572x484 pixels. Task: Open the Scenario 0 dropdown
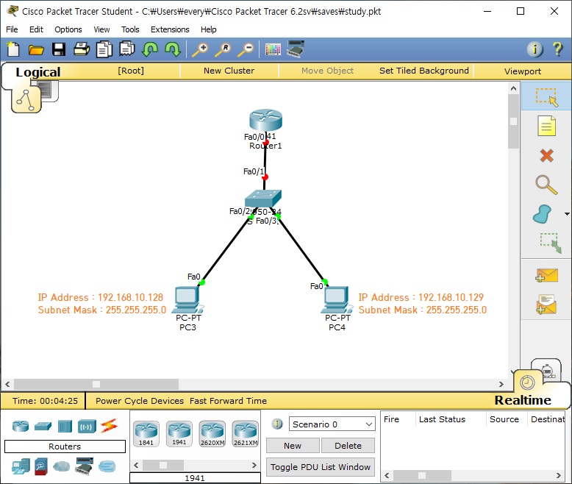point(332,424)
